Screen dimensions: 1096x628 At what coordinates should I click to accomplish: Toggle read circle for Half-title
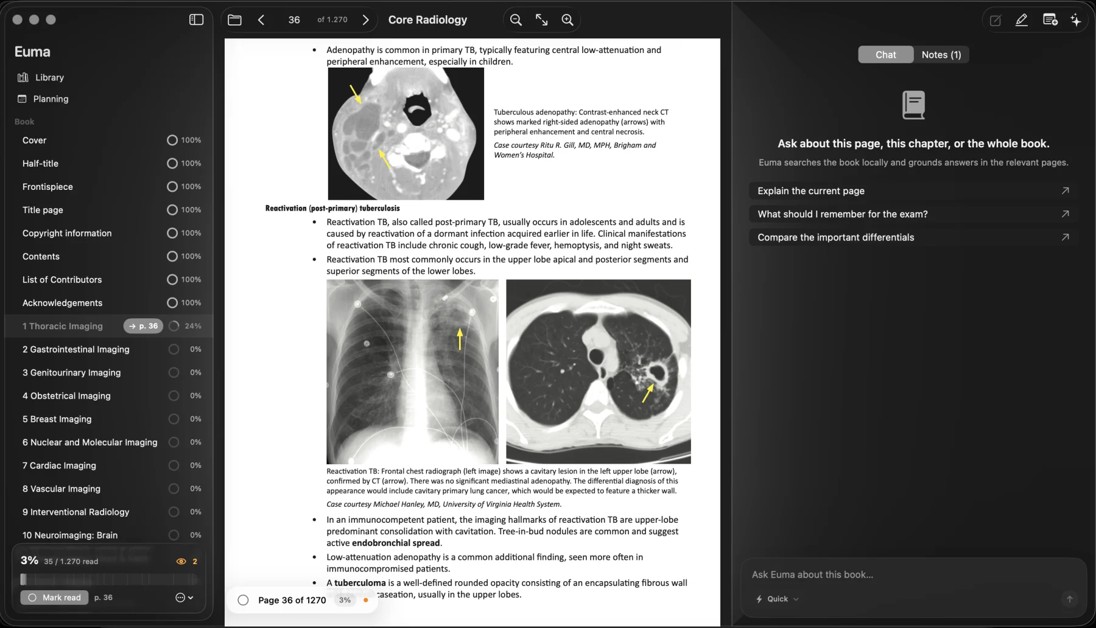(172, 164)
